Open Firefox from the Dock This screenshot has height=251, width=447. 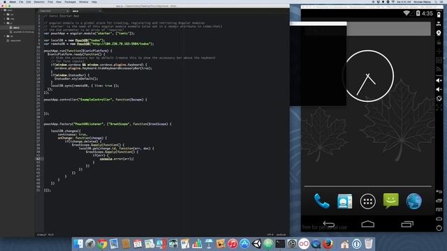[x=328, y=244]
